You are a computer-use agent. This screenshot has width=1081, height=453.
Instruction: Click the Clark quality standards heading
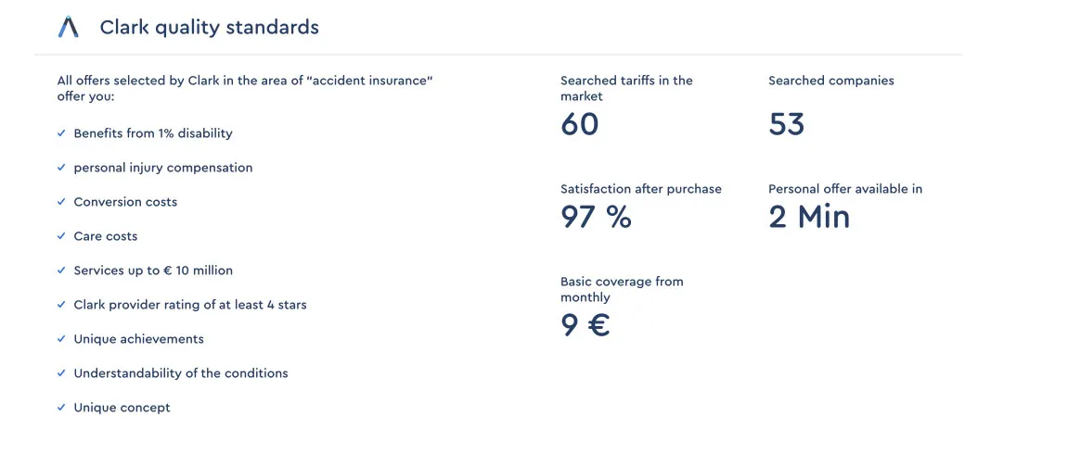pos(209,28)
